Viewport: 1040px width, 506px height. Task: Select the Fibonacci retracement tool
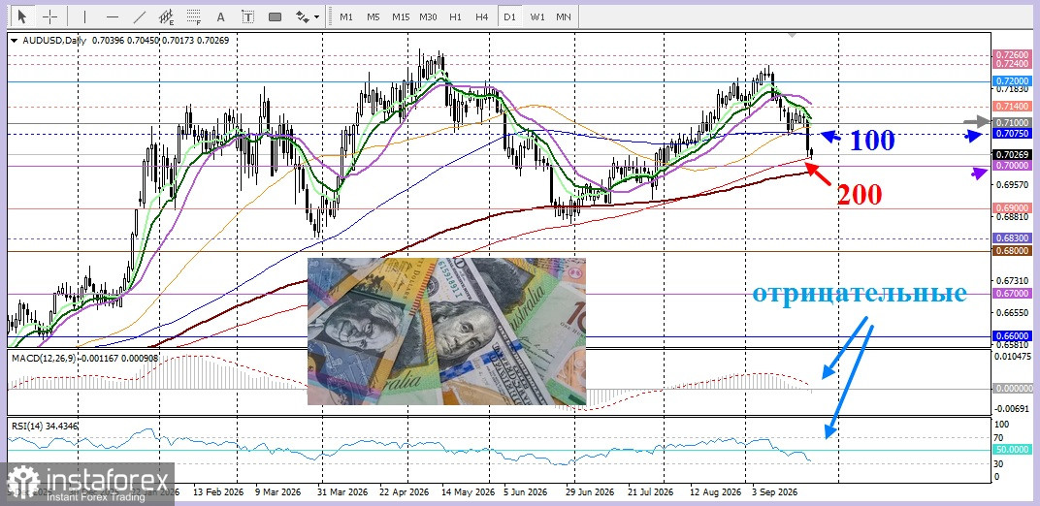tap(194, 16)
